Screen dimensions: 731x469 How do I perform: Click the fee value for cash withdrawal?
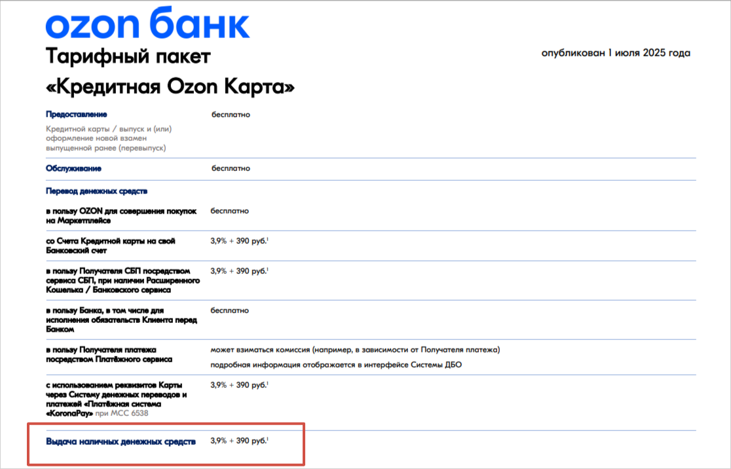tap(239, 441)
